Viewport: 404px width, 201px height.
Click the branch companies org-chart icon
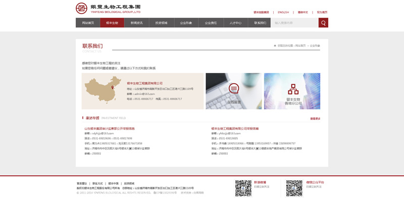pyautogui.click(x=293, y=89)
